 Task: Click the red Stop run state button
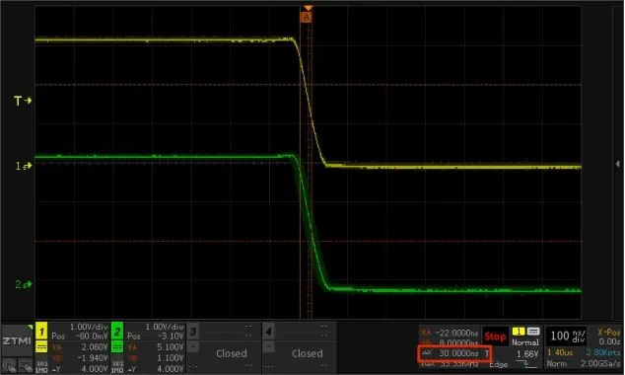click(495, 337)
